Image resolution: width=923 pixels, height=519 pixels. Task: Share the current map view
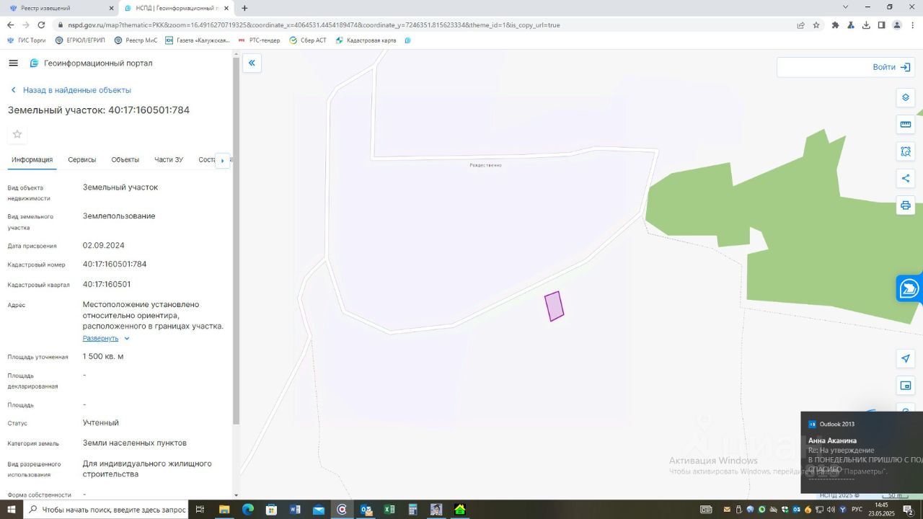point(906,179)
